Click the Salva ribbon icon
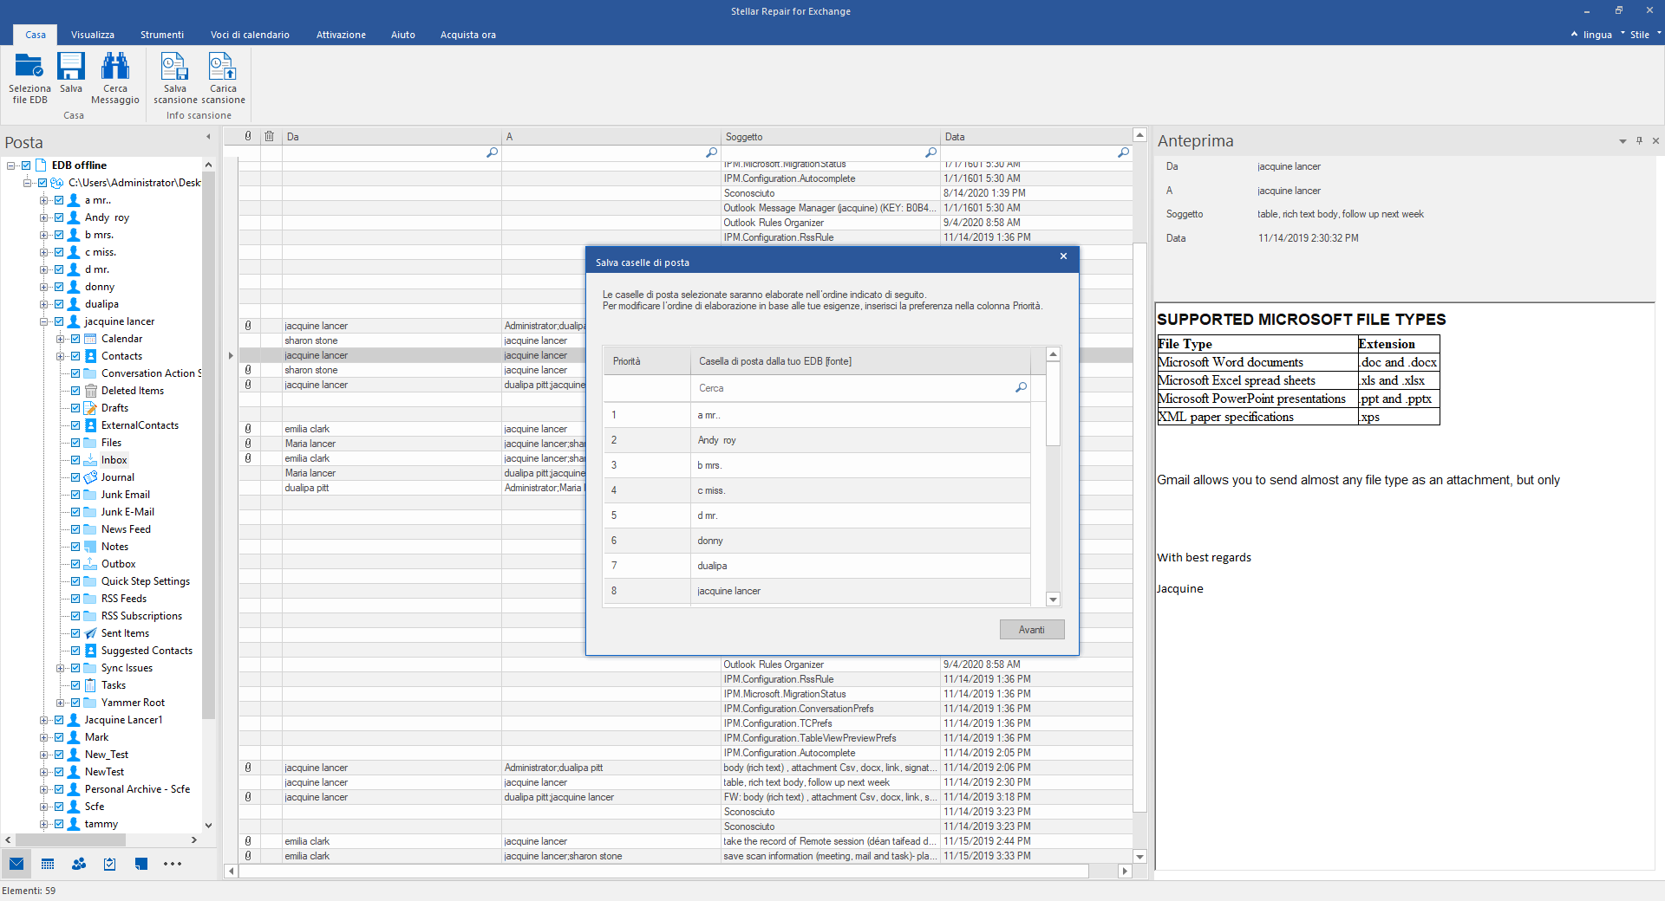The height and width of the screenshot is (901, 1665). [x=71, y=67]
